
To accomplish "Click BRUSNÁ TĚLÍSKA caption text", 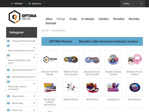I will [71, 99].
